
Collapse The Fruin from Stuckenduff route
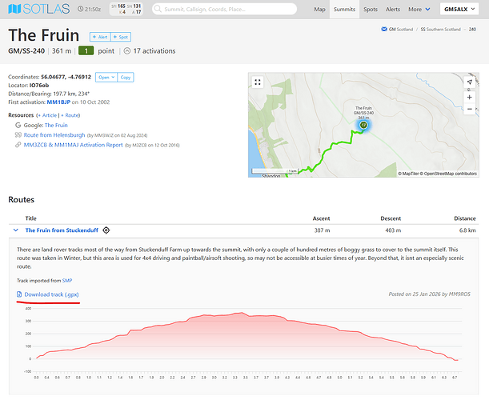click(x=14, y=230)
